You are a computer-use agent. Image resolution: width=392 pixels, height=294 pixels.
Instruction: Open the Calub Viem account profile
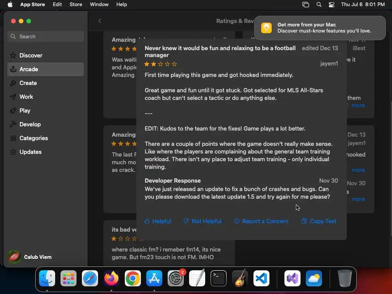click(x=30, y=257)
